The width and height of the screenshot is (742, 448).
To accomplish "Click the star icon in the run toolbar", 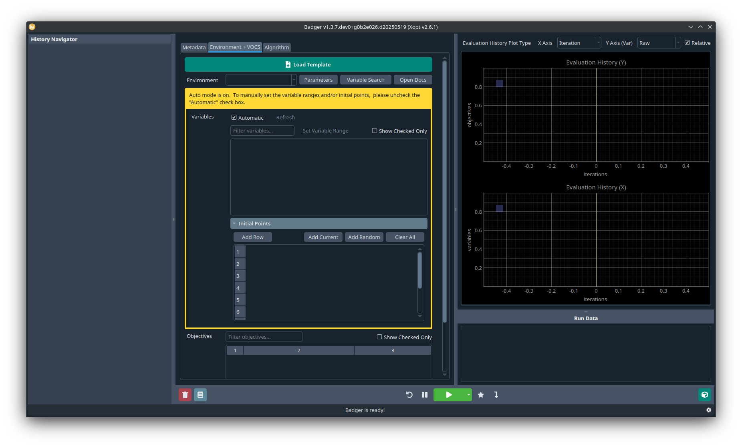I will pyautogui.click(x=481, y=395).
